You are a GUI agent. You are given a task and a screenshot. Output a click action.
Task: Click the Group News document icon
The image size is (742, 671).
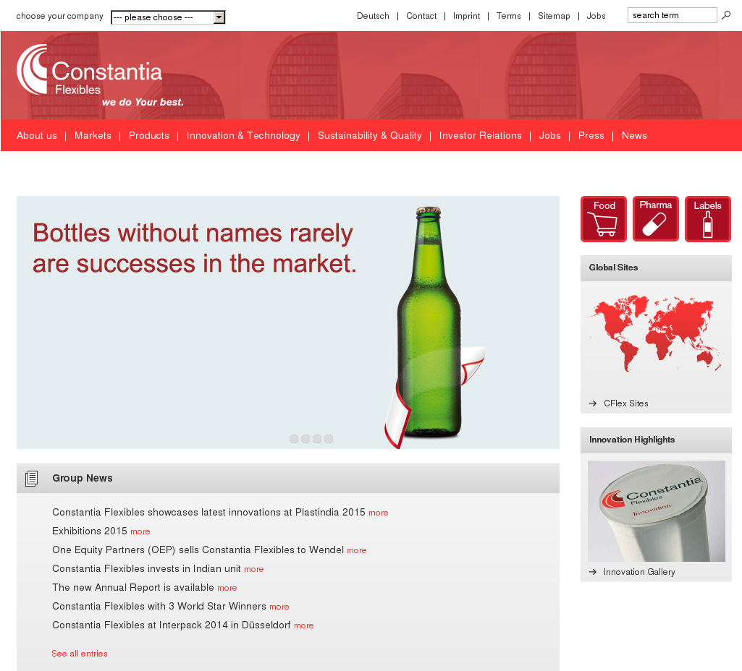click(31, 478)
